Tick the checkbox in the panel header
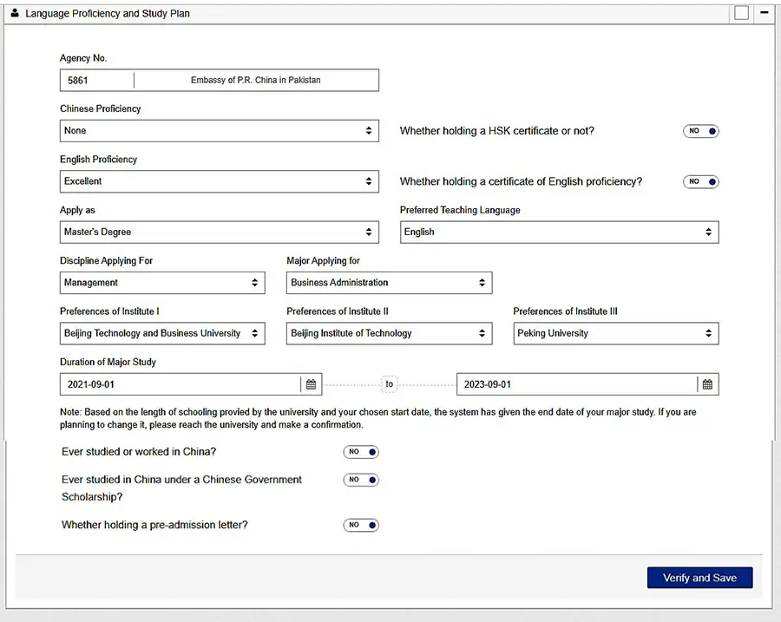This screenshot has height=622, width=781. coord(741,13)
